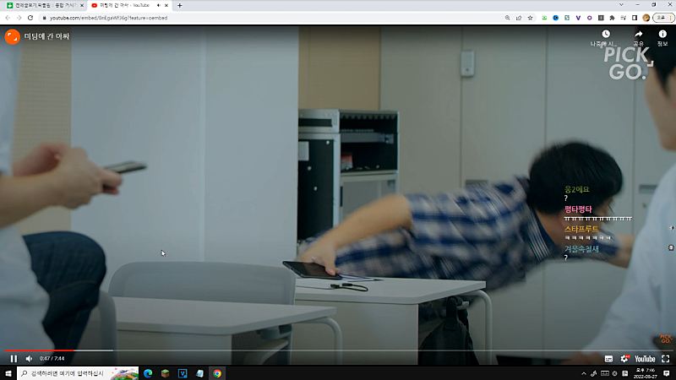The image size is (676, 380).
Task: Open zoom magnifier in the address bar
Action: [x=508, y=18]
